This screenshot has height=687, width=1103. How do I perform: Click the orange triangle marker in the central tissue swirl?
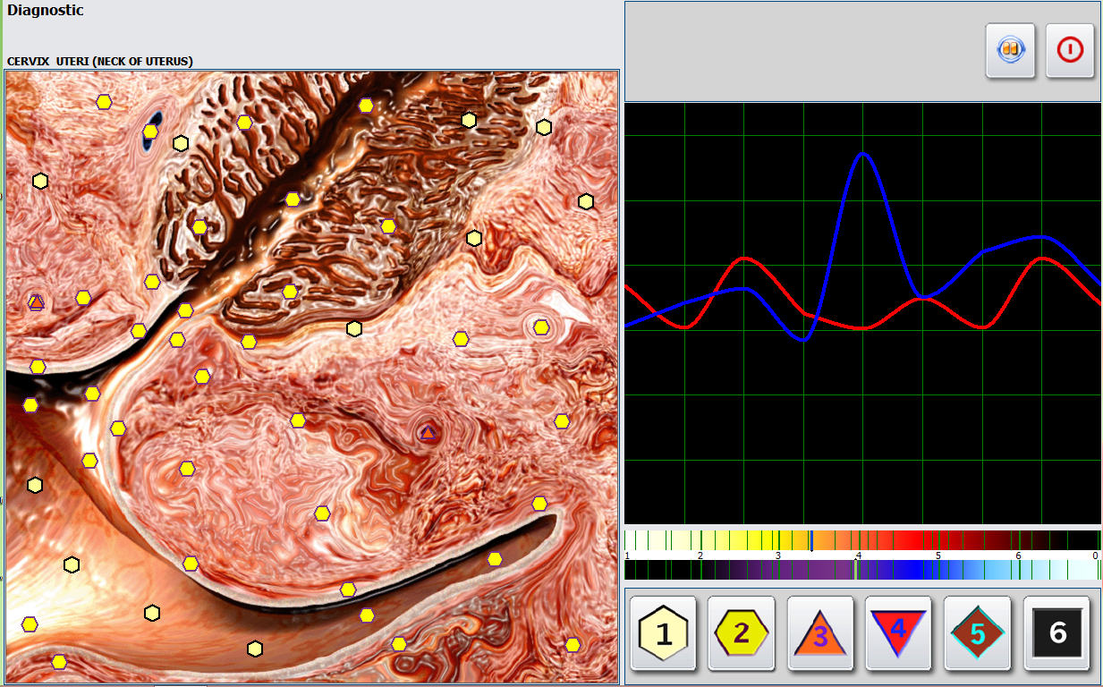[x=428, y=433]
